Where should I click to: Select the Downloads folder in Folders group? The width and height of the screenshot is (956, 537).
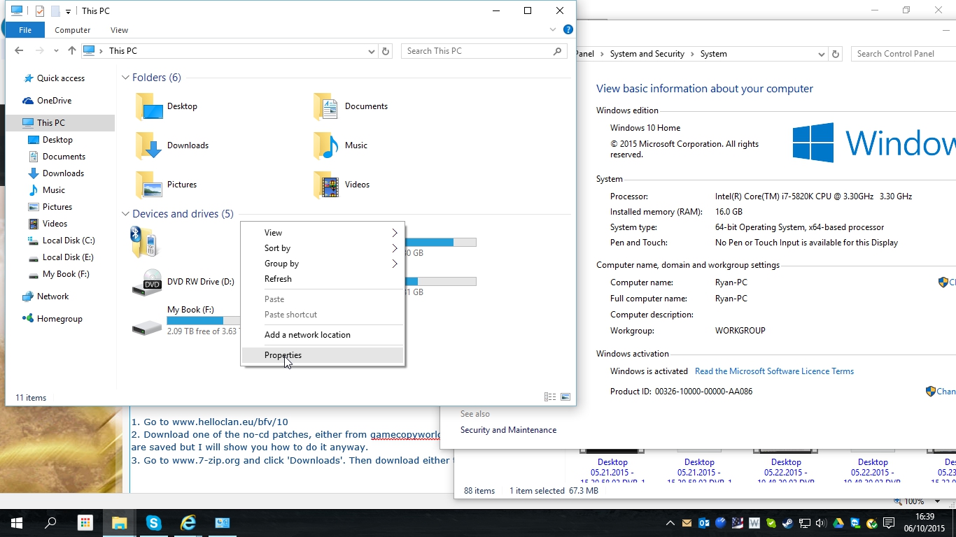[172, 145]
